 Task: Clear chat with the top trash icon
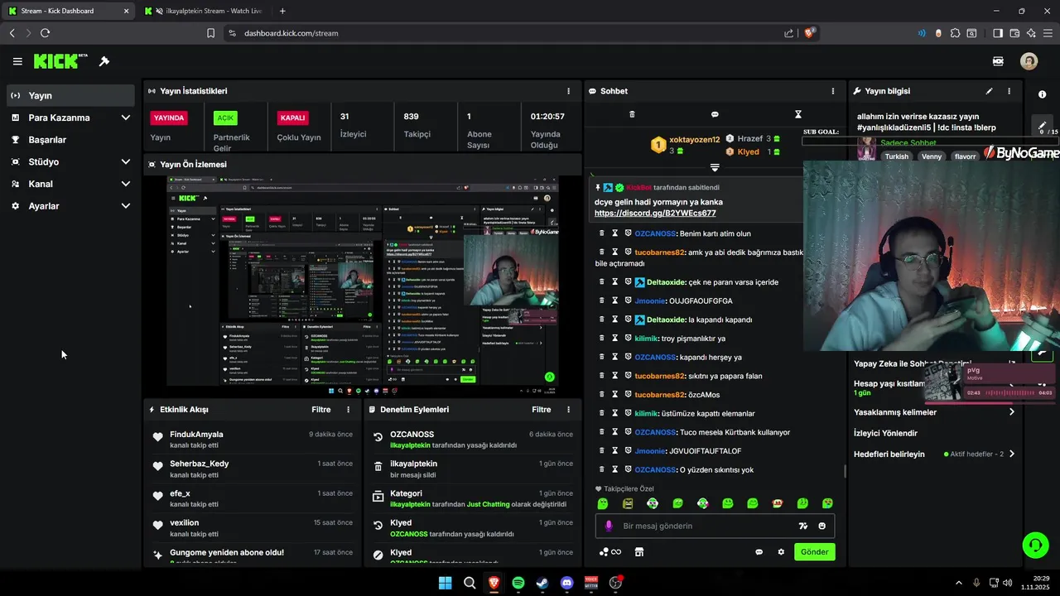pyautogui.click(x=632, y=114)
